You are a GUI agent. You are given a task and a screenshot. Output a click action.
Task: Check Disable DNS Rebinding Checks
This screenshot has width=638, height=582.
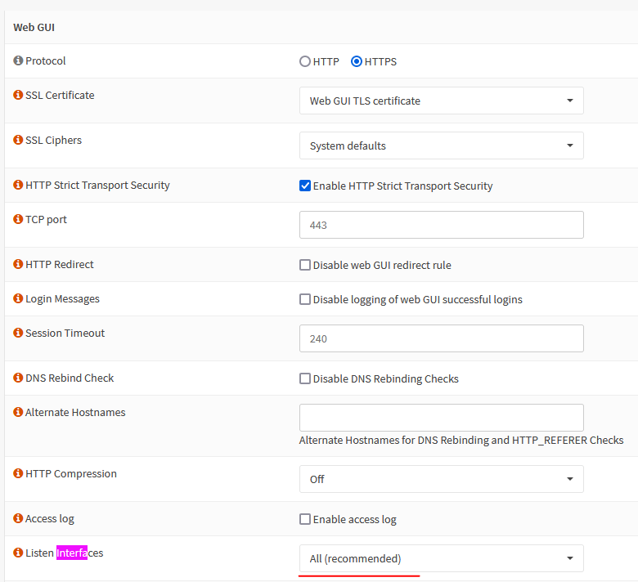click(x=305, y=379)
